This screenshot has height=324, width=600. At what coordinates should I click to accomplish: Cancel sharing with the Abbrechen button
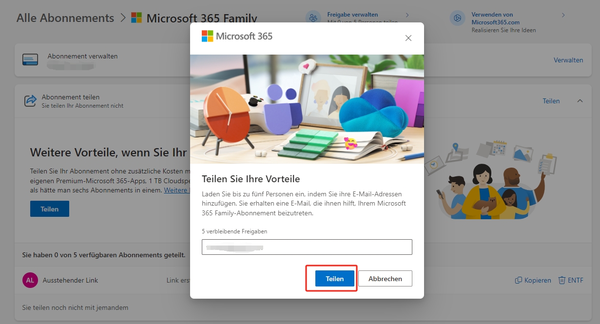(x=385, y=279)
